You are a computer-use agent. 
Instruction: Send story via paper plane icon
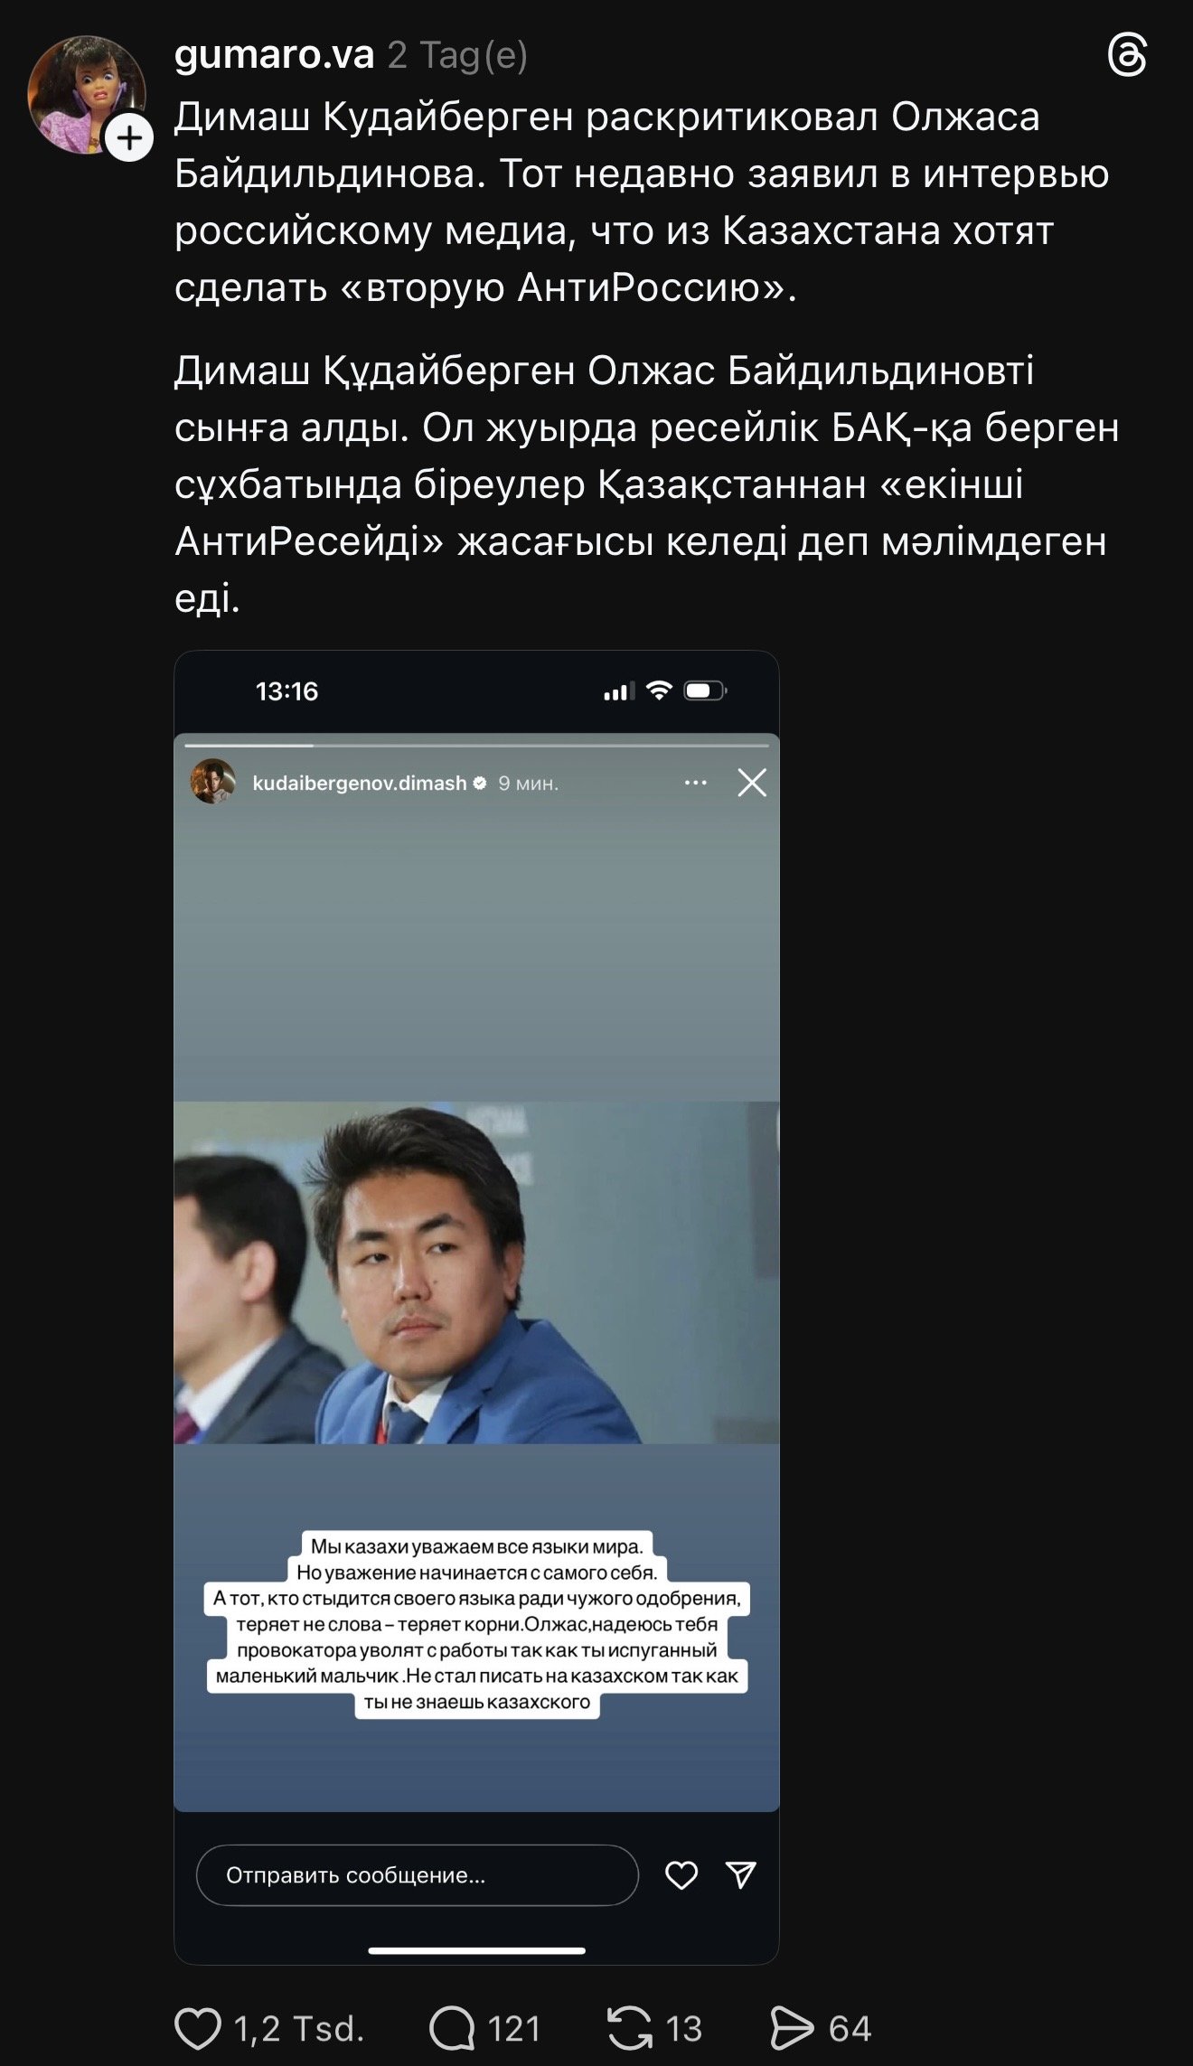coord(741,1875)
